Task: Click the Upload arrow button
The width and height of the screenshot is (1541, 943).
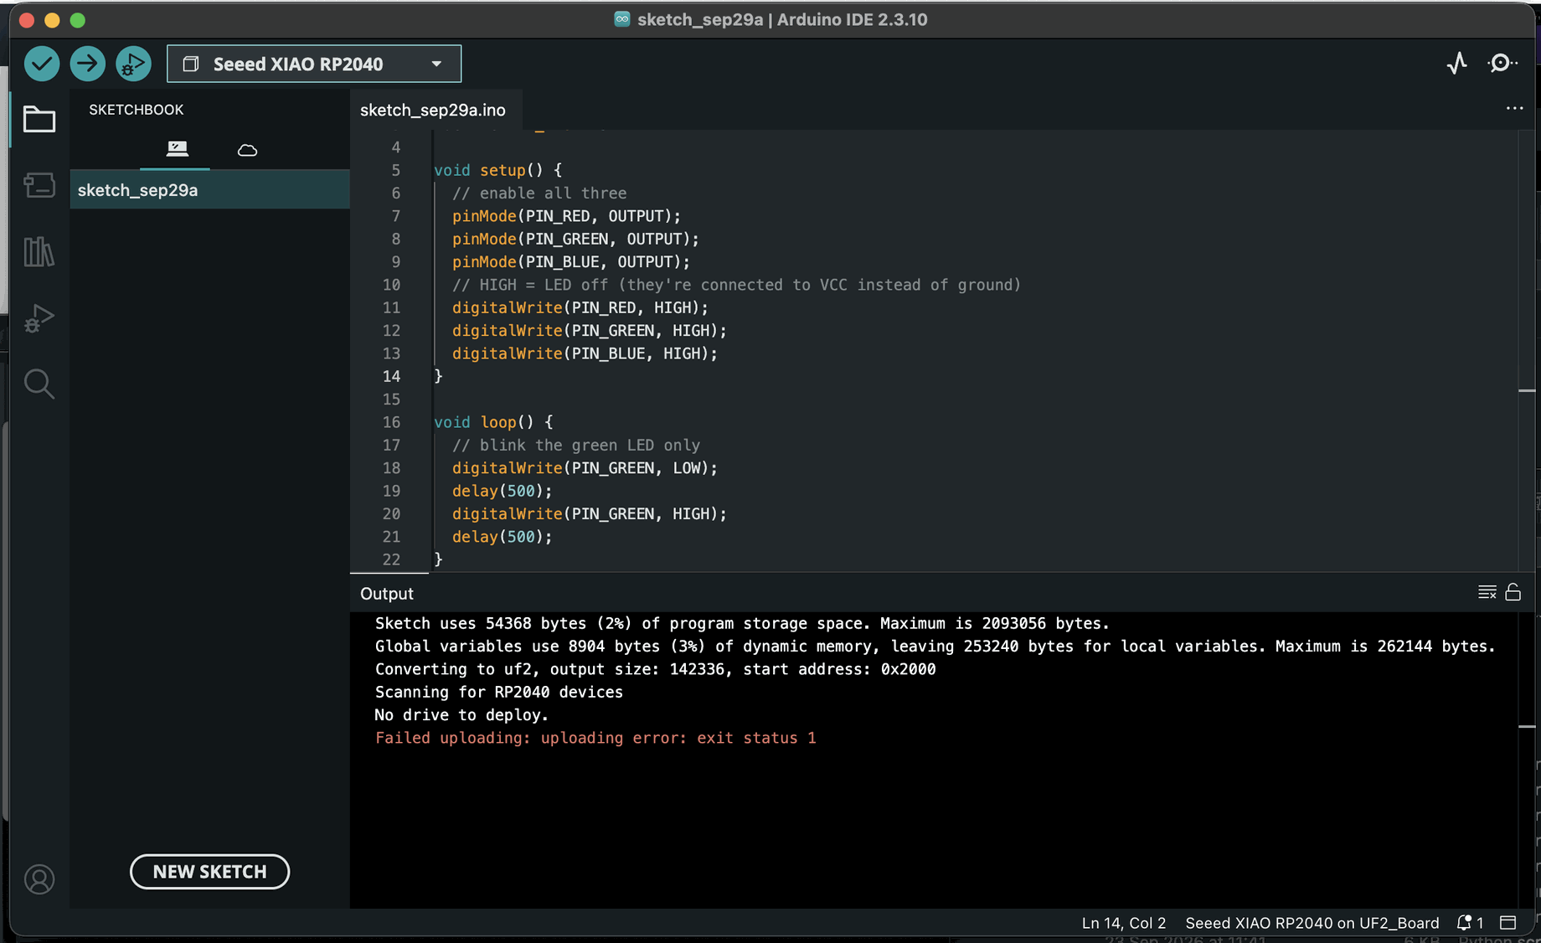Action: pos(88,64)
